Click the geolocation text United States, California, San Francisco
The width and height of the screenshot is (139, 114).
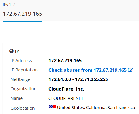[x=96, y=108]
